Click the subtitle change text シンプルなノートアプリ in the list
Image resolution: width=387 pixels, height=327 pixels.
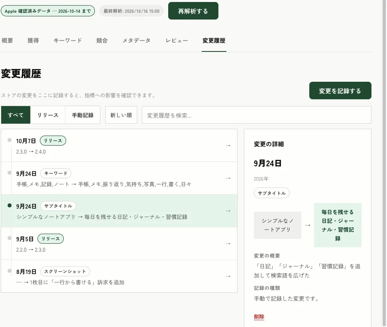[102, 217]
